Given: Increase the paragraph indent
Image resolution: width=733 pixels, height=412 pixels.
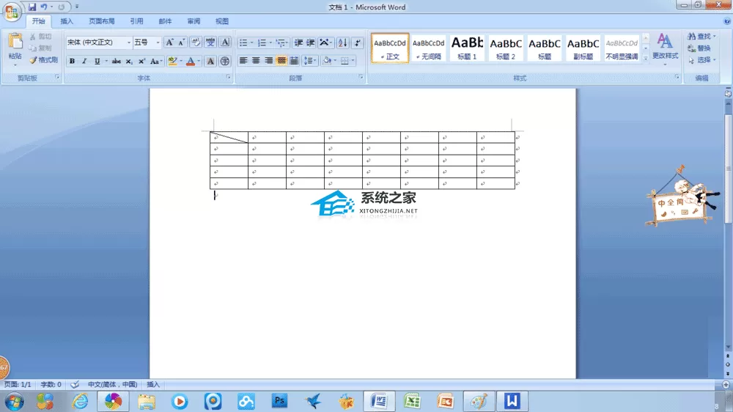Looking at the screenshot, I should pos(310,43).
